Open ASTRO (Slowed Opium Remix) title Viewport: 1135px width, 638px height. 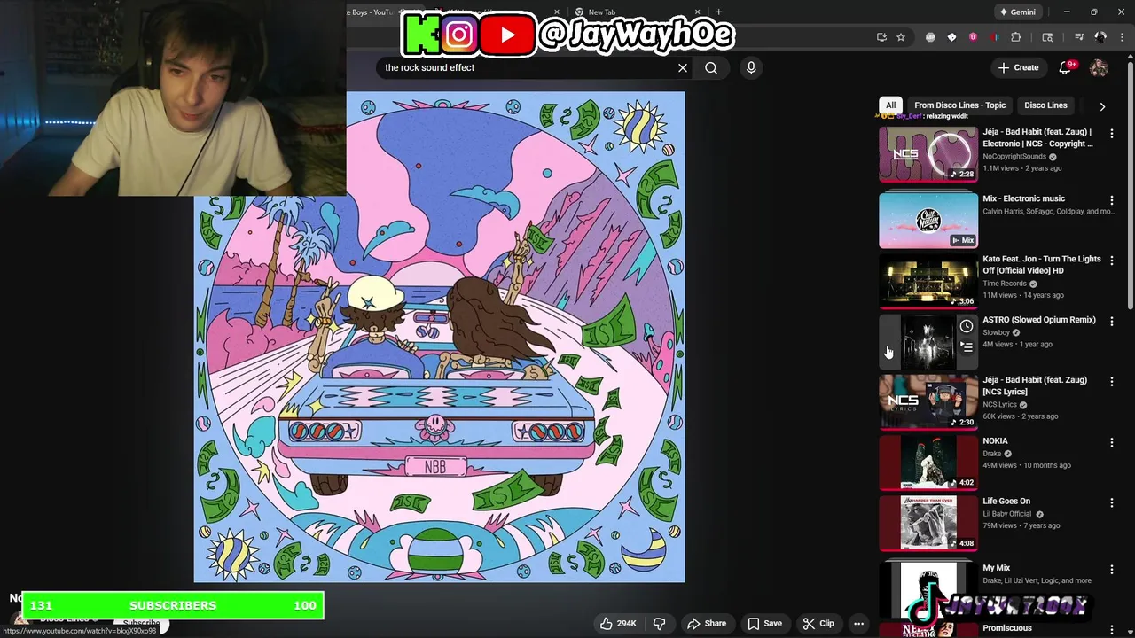tap(1038, 320)
